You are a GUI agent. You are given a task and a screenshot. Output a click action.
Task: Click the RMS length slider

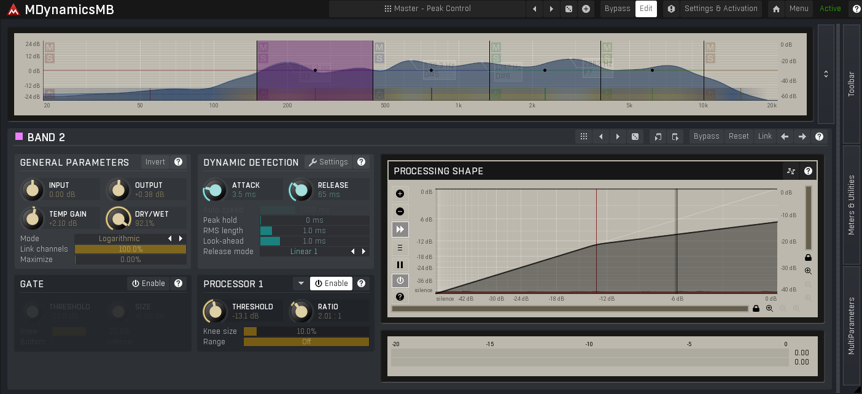pos(314,231)
